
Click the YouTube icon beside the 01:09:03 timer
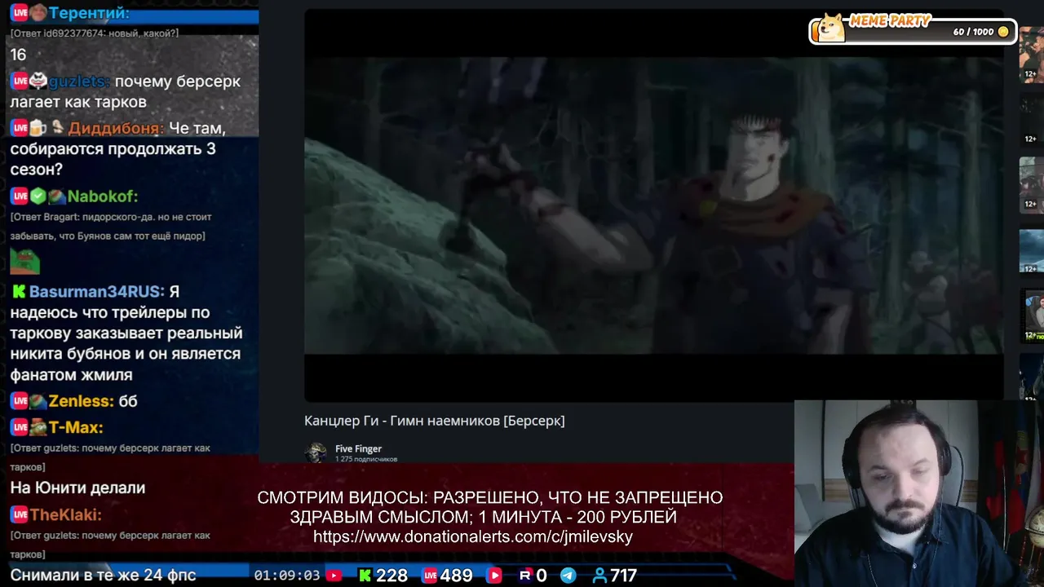click(x=334, y=576)
